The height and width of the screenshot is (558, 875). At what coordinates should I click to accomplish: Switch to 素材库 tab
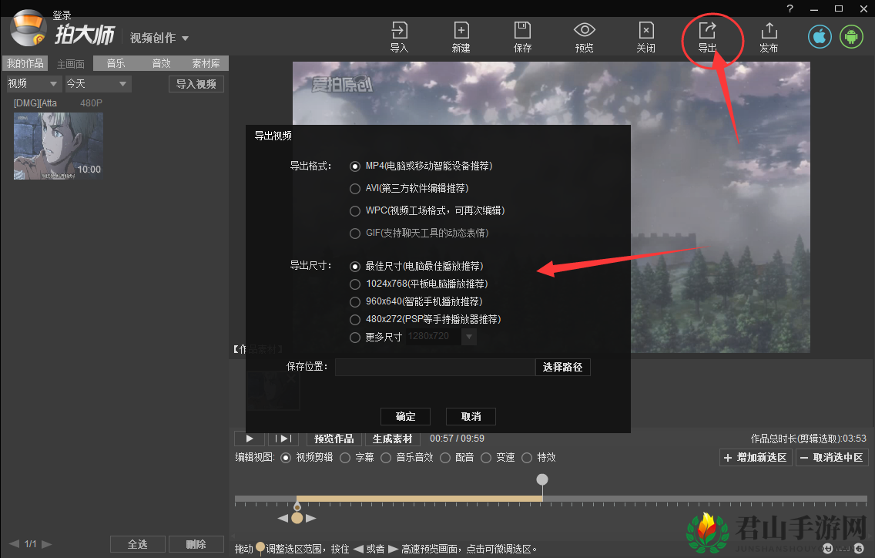pyautogui.click(x=206, y=64)
